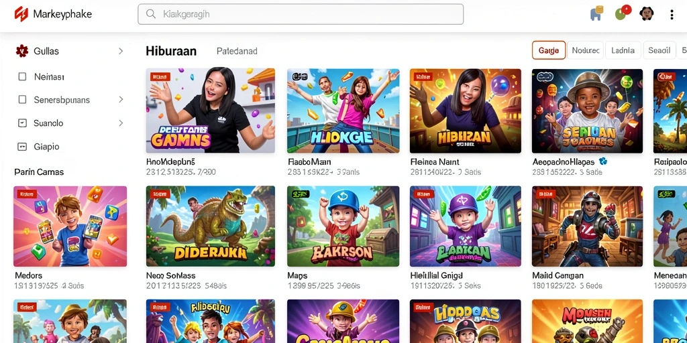The height and width of the screenshot is (343, 687).
Task: Open the user profile avatar
Action: 647,14
